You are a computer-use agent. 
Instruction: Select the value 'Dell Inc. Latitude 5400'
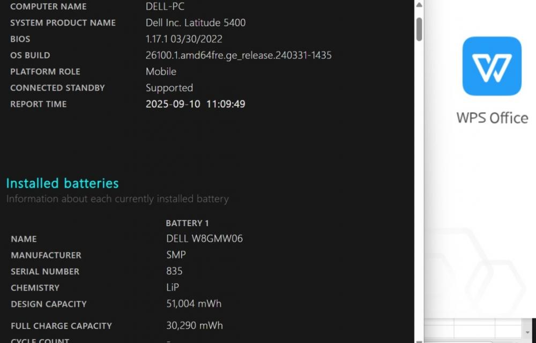pos(196,23)
